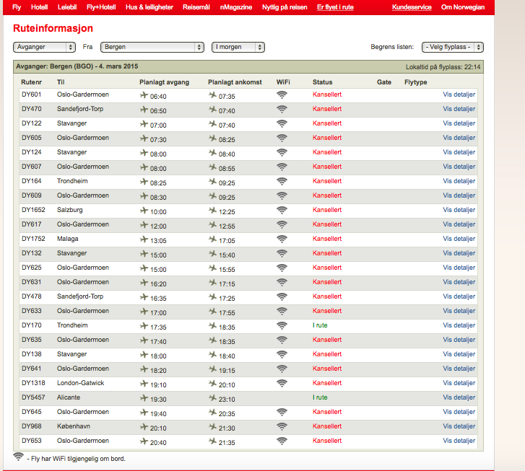Click the Lokaltid på flyplass 22:14 text
The height and width of the screenshot is (471, 525).
click(443, 67)
